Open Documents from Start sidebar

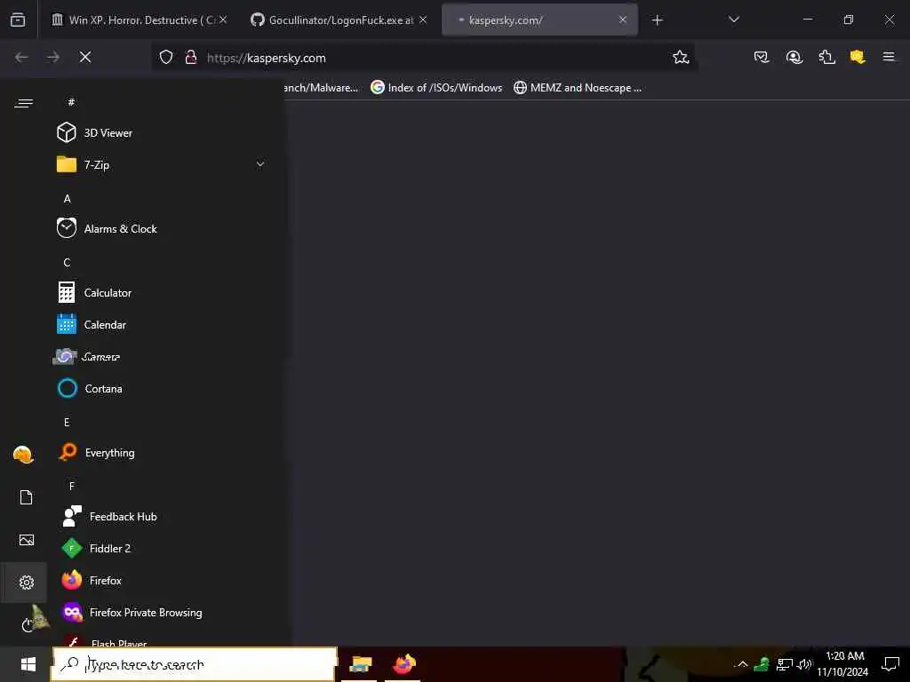point(26,497)
